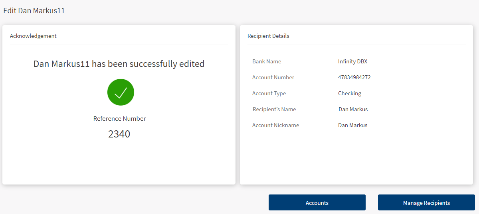Image resolution: width=479 pixels, height=214 pixels.
Task: Click the "Edit Dan Markus11" page title
Action: (34, 11)
